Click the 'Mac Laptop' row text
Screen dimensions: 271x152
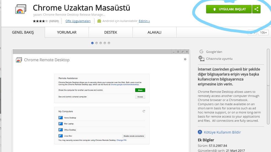[69, 124]
